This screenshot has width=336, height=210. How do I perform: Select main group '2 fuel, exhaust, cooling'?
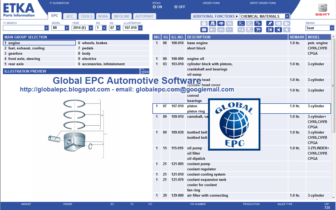(39, 48)
